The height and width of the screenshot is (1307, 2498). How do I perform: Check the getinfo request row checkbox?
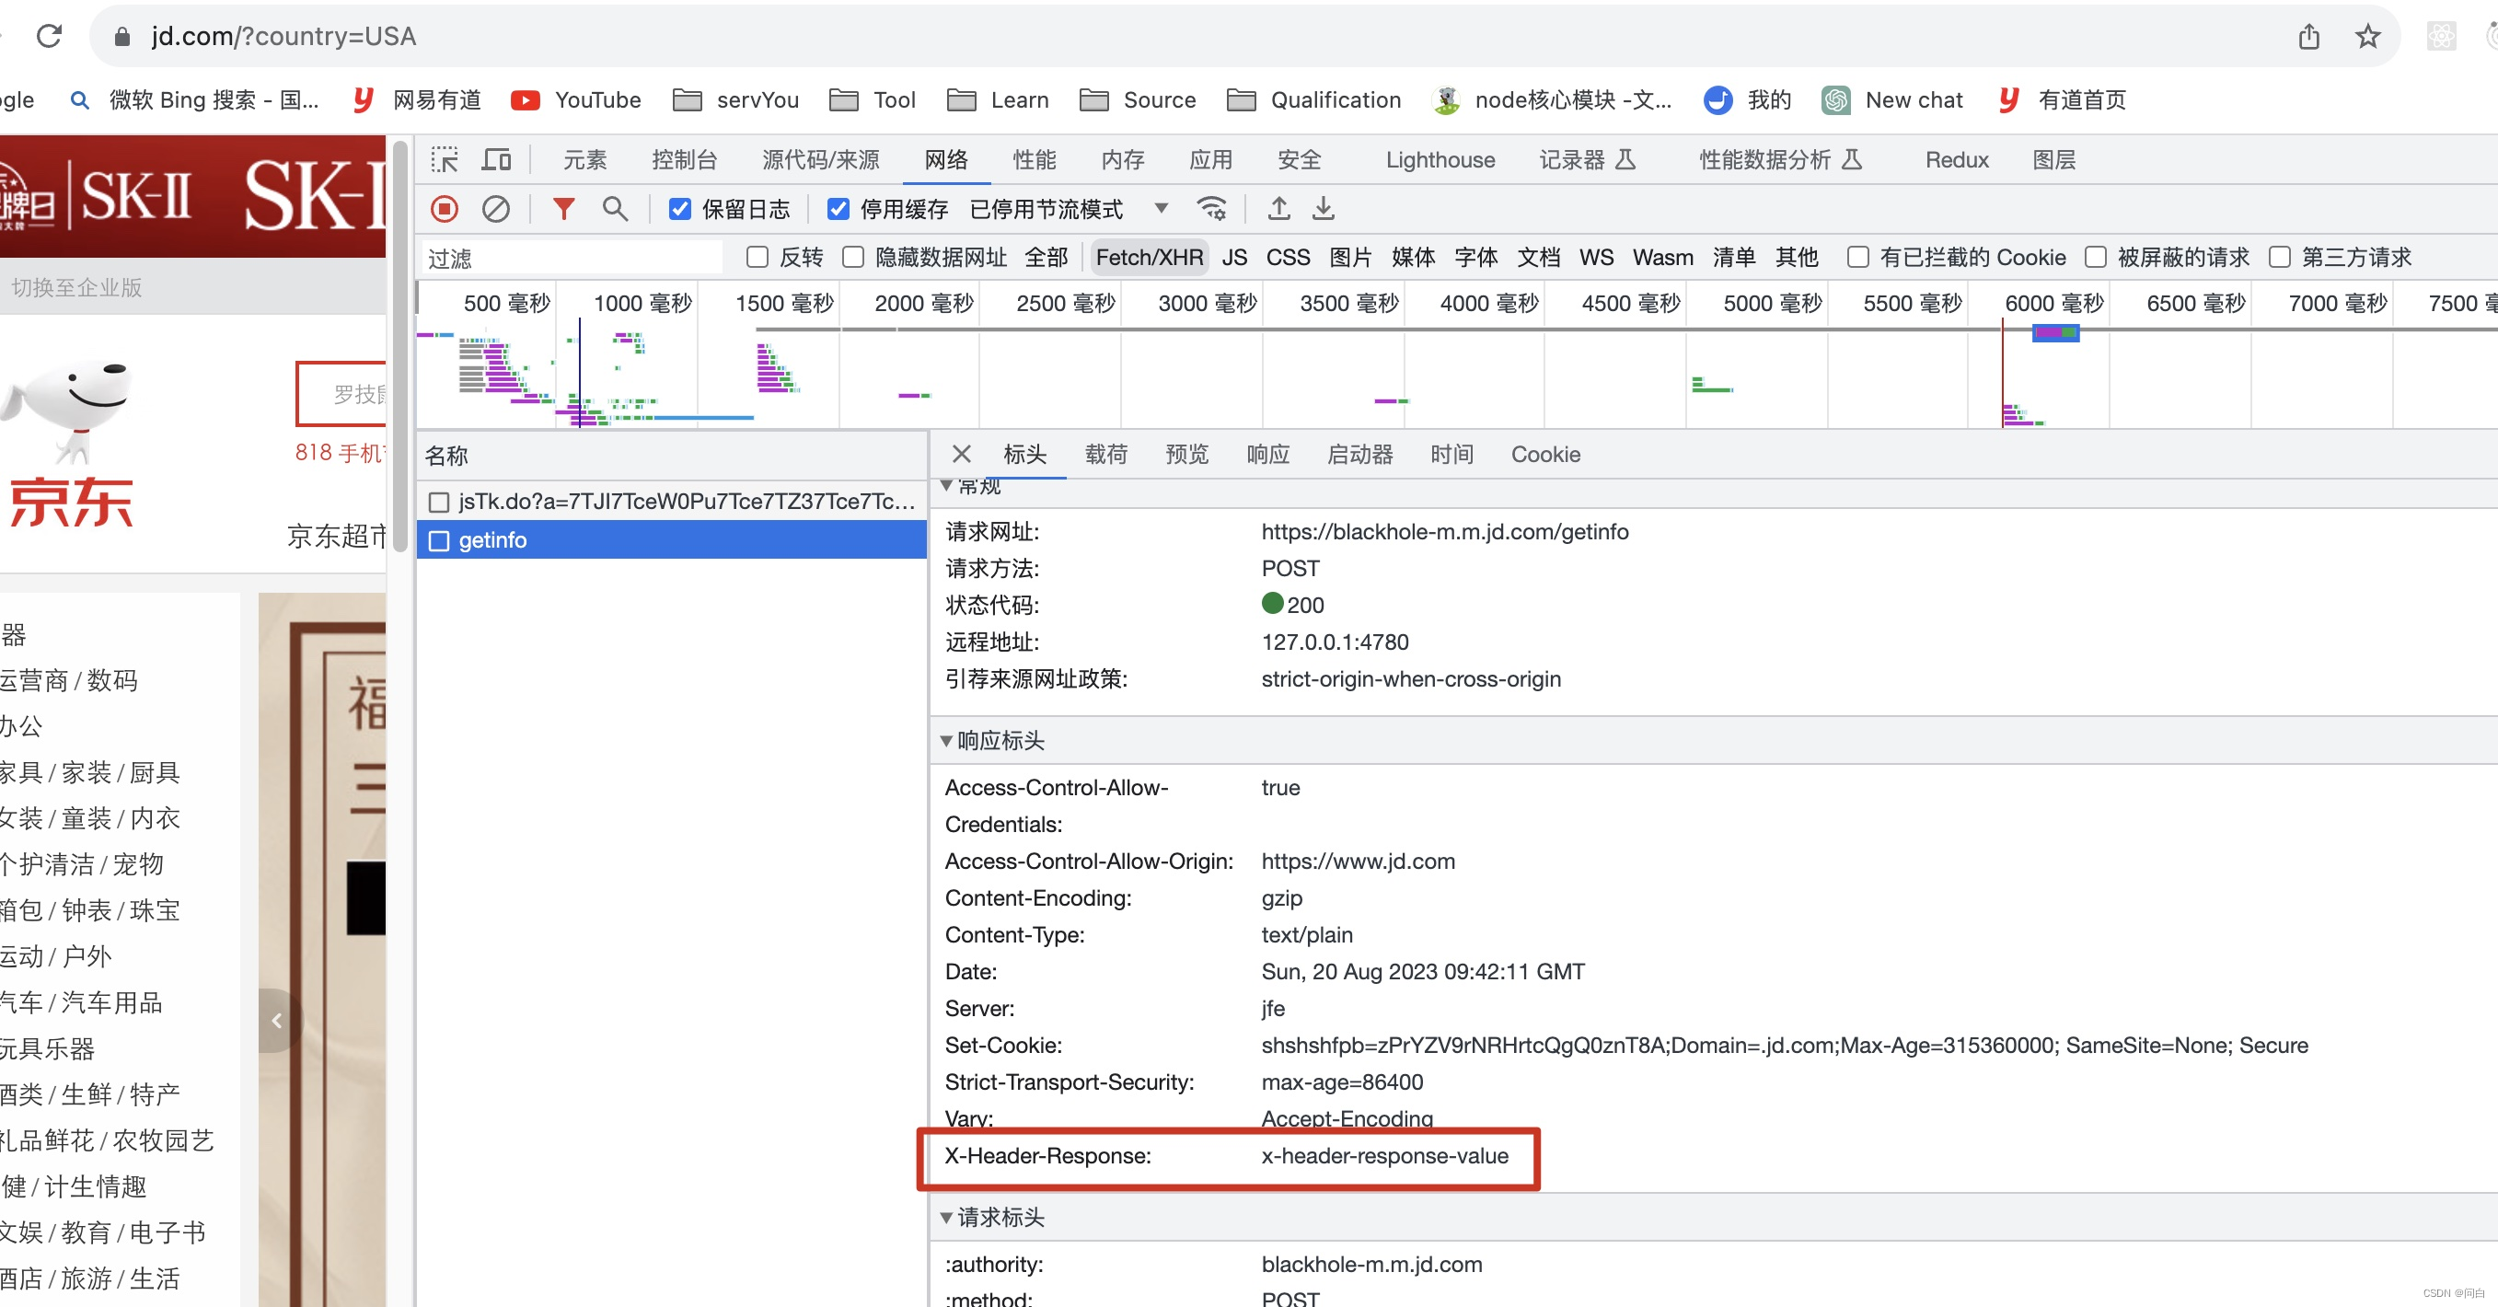439,540
